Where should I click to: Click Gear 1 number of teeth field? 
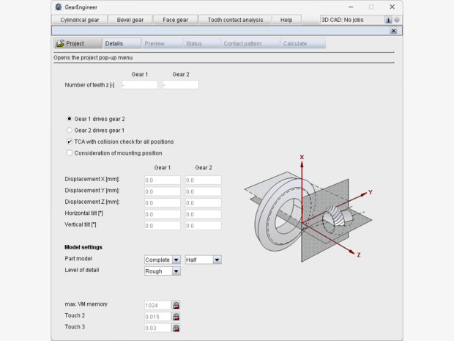(139, 85)
